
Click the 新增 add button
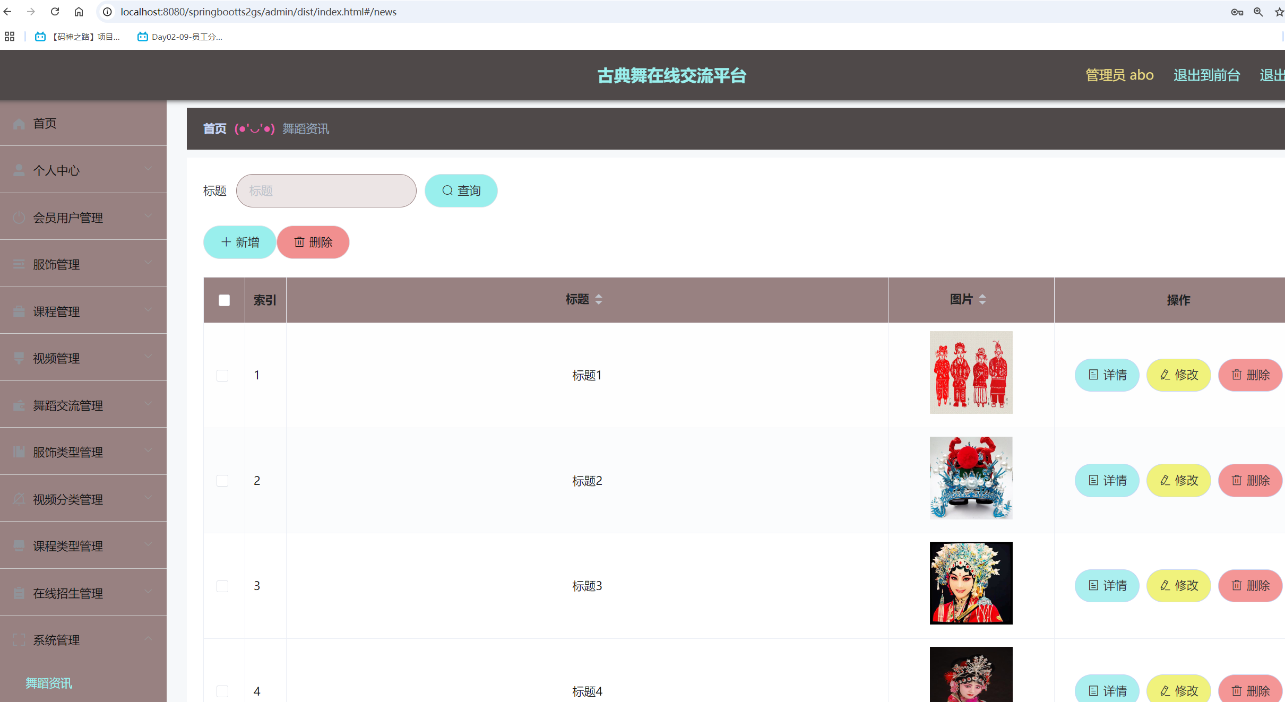(x=239, y=242)
